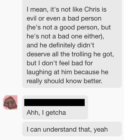This screenshot has width=124, height=140.
Task: Click the brown cat avatar picture
Action: tap(10, 102)
